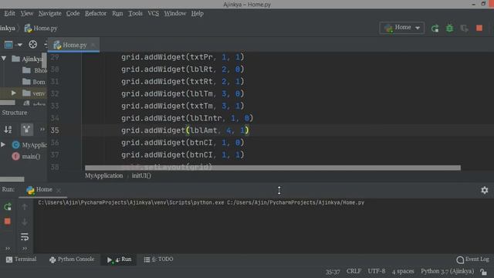Start debugging with the bug icon
The image size is (494, 278).
449,29
